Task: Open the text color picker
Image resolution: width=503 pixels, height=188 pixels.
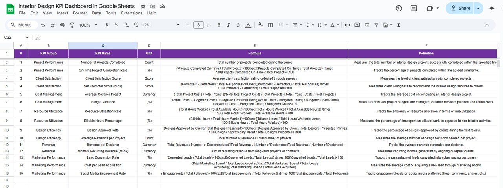Action: click(x=248, y=25)
